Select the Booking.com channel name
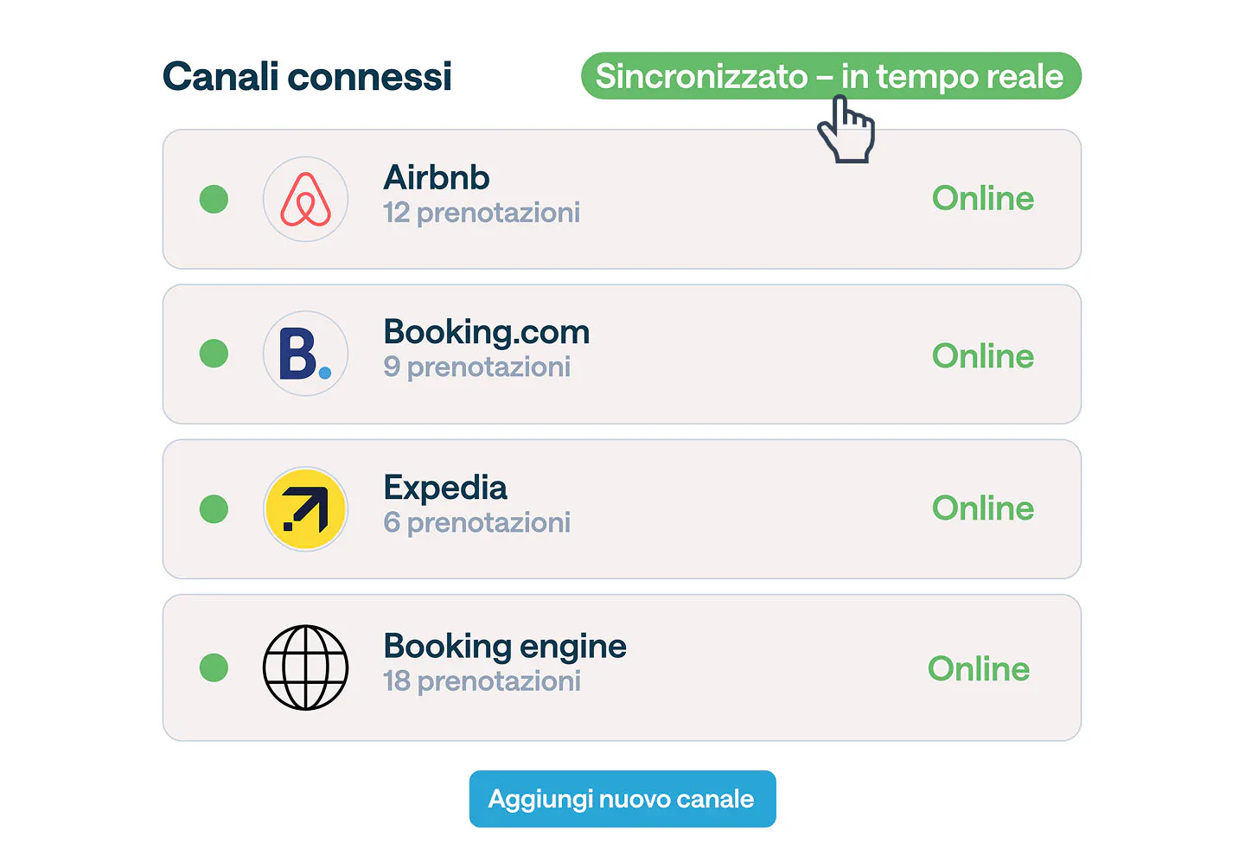The width and height of the screenshot is (1245, 862). pos(486,333)
